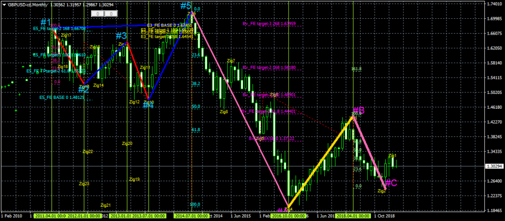The width and height of the screenshot is (505, 221).
Task: Click the Zig8 label
Action: tap(224, 112)
